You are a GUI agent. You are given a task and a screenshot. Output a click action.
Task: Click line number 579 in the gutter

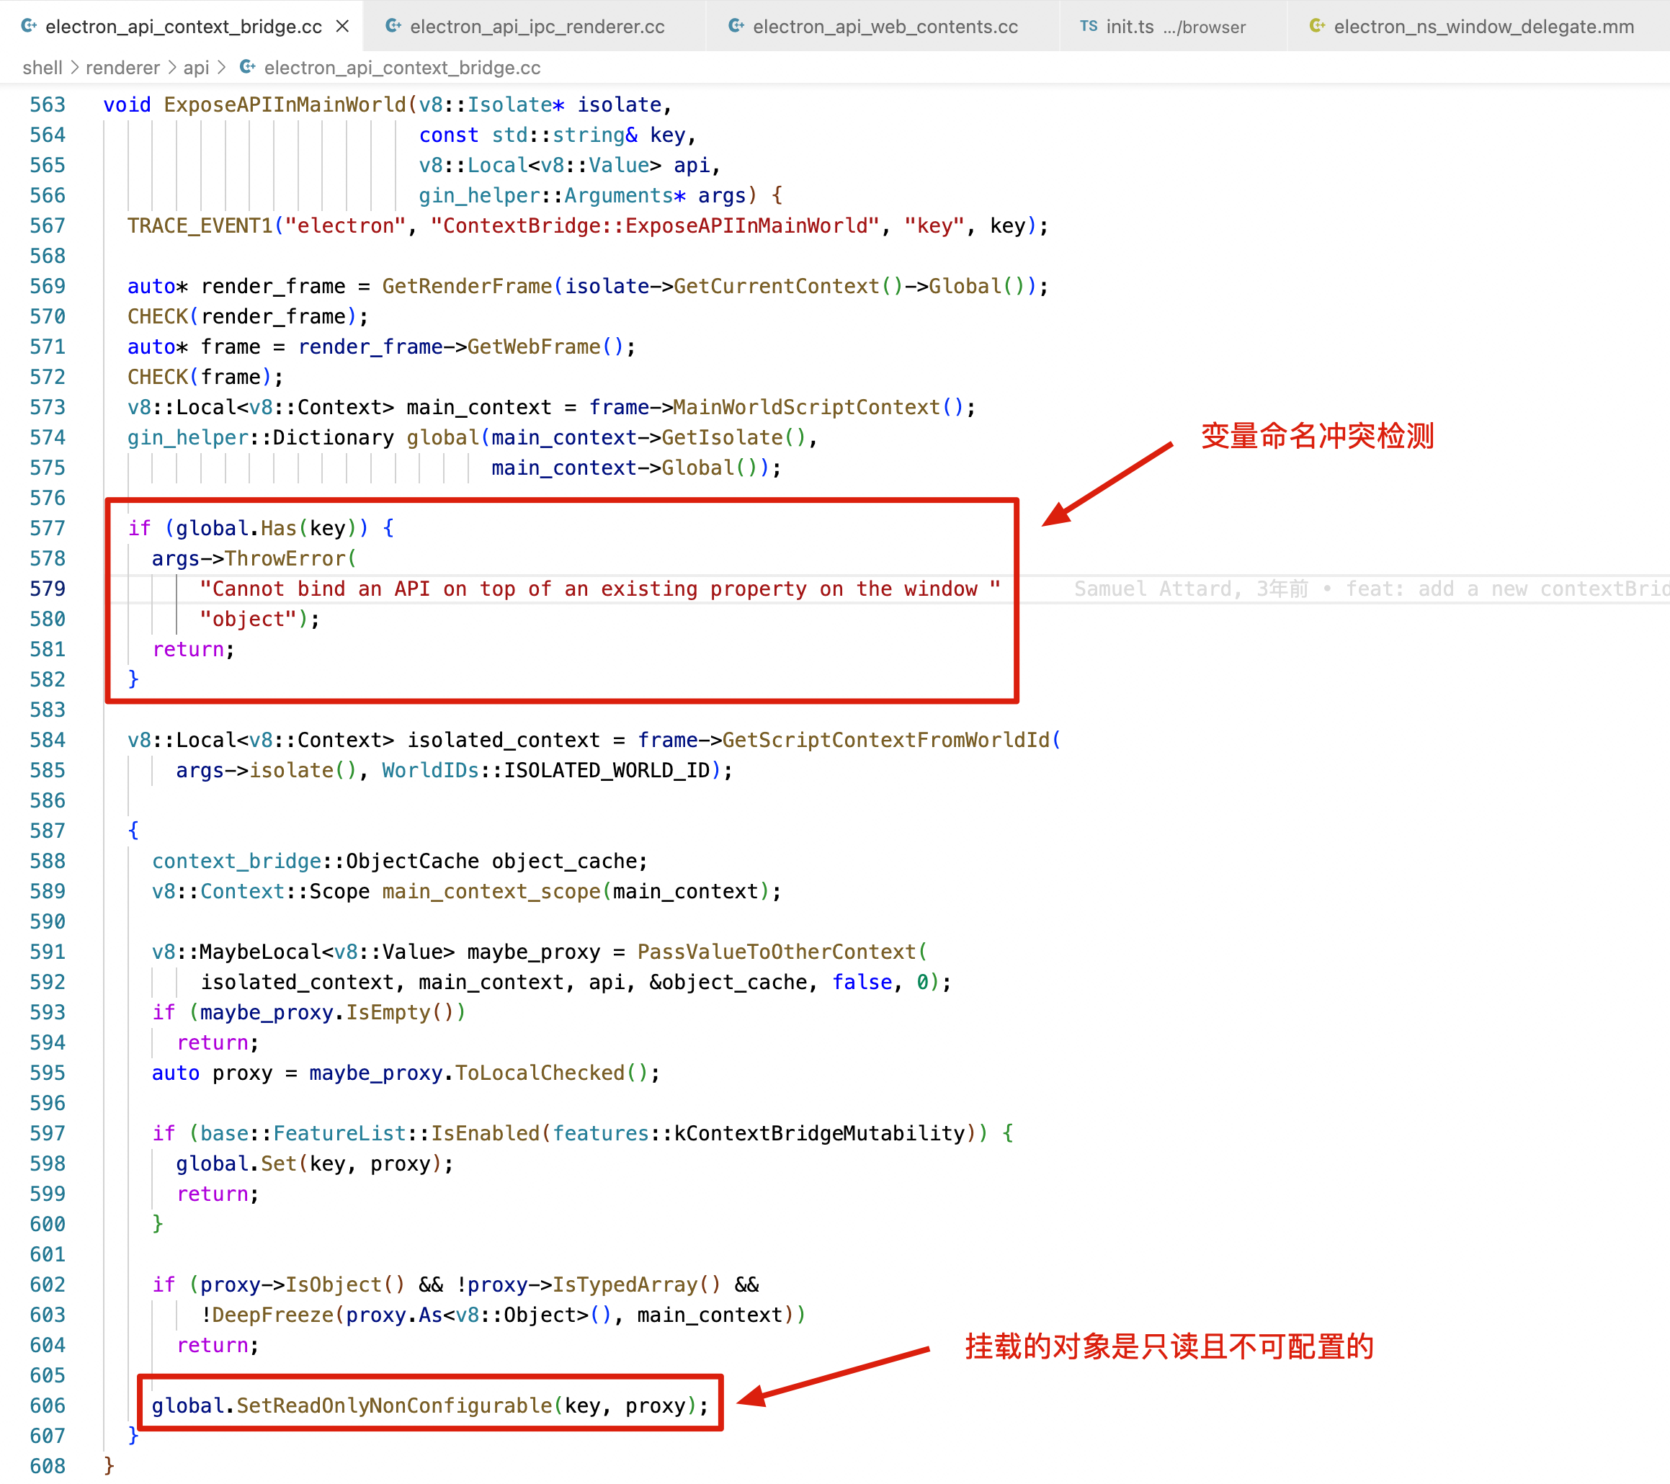click(48, 589)
